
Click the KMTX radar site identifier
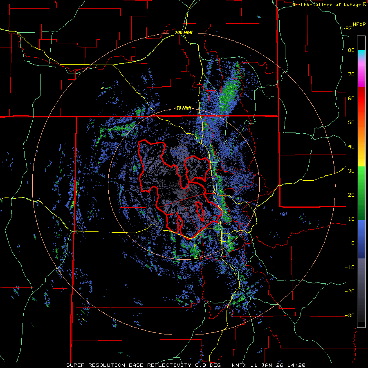click(x=239, y=365)
